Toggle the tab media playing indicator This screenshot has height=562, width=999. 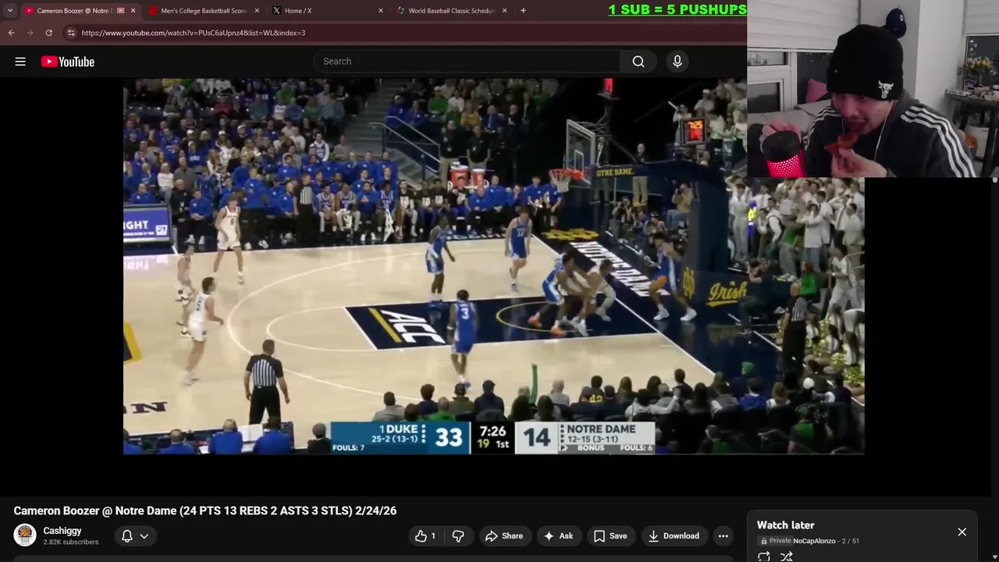(x=120, y=11)
